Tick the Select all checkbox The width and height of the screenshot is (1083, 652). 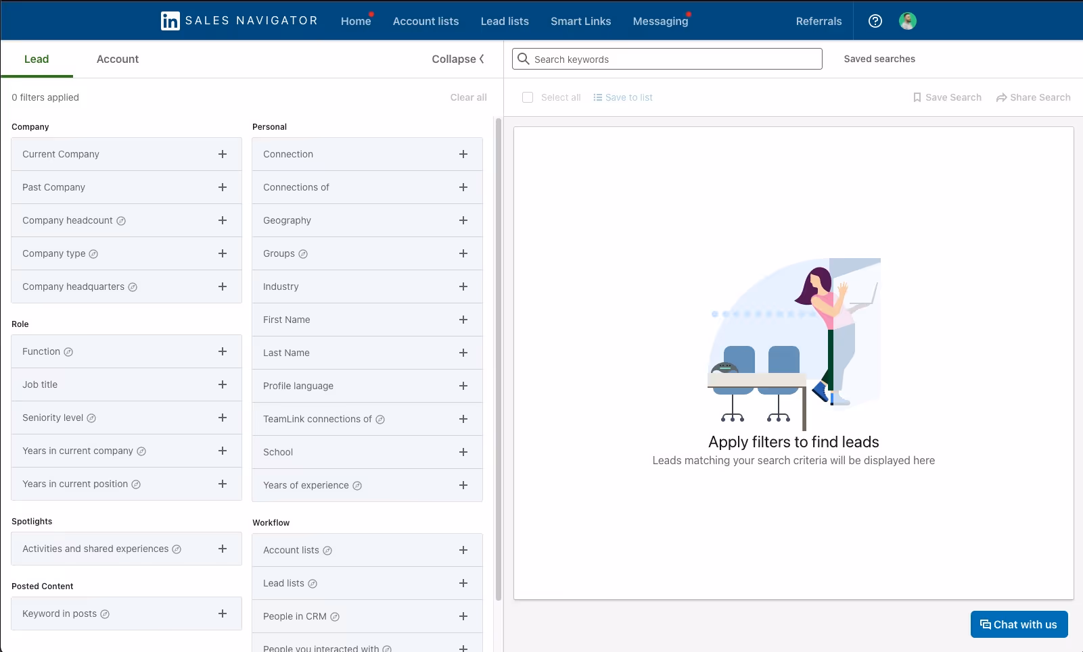(528, 97)
